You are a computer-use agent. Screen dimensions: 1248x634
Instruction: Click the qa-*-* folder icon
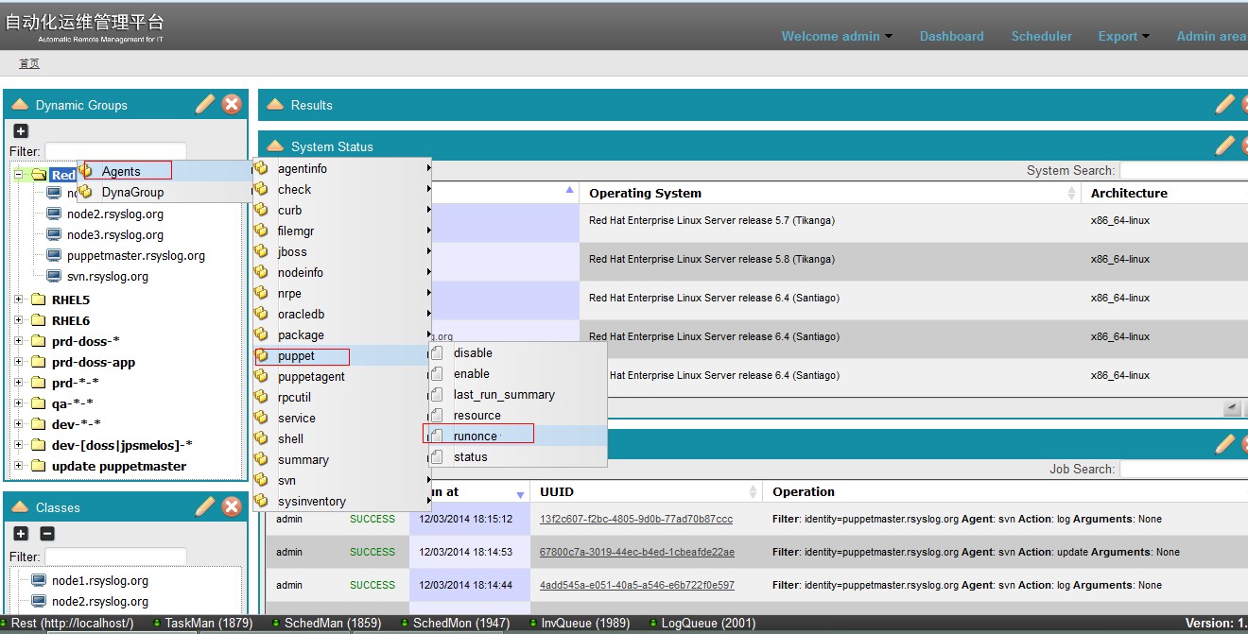(38, 403)
